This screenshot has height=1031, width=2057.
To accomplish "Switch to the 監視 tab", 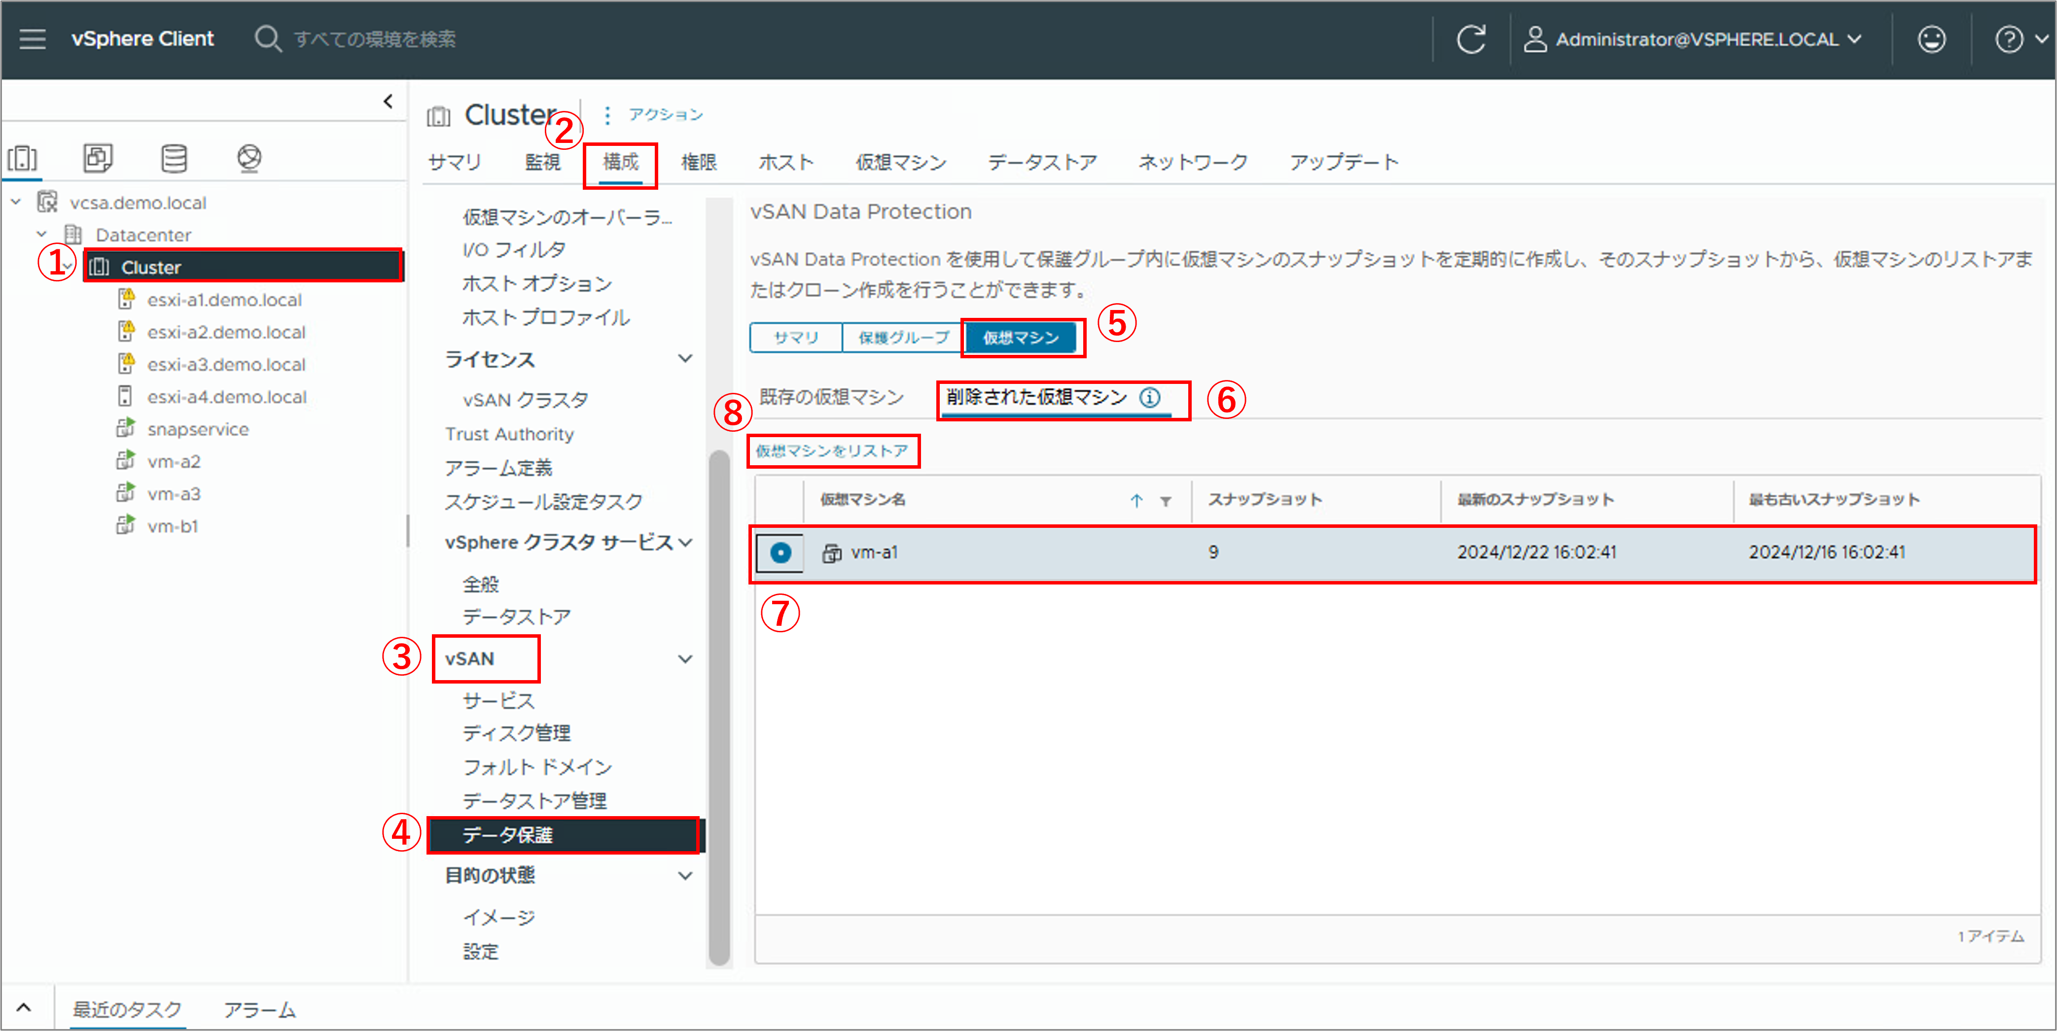I will [x=542, y=162].
